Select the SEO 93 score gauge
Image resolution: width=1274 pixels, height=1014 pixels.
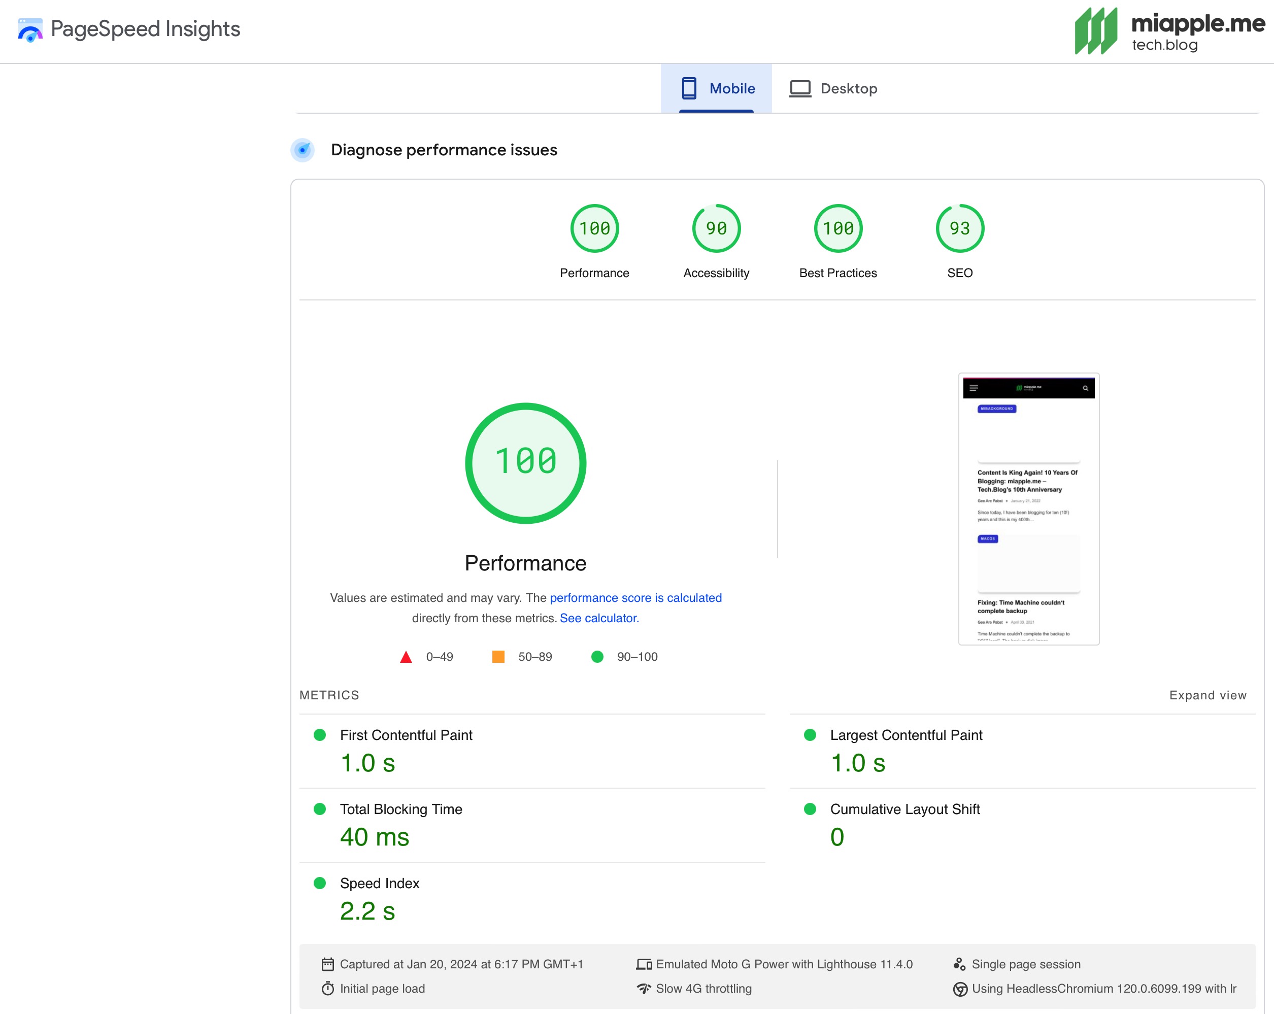(x=960, y=228)
